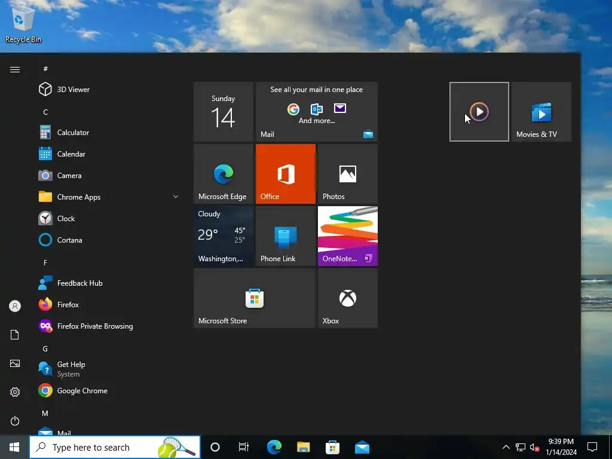Open File Explorer from the taskbar
The width and height of the screenshot is (612, 459).
click(x=303, y=447)
